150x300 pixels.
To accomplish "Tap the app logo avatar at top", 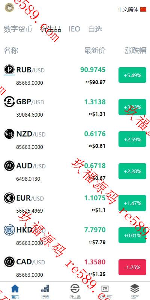I will point(9,7).
